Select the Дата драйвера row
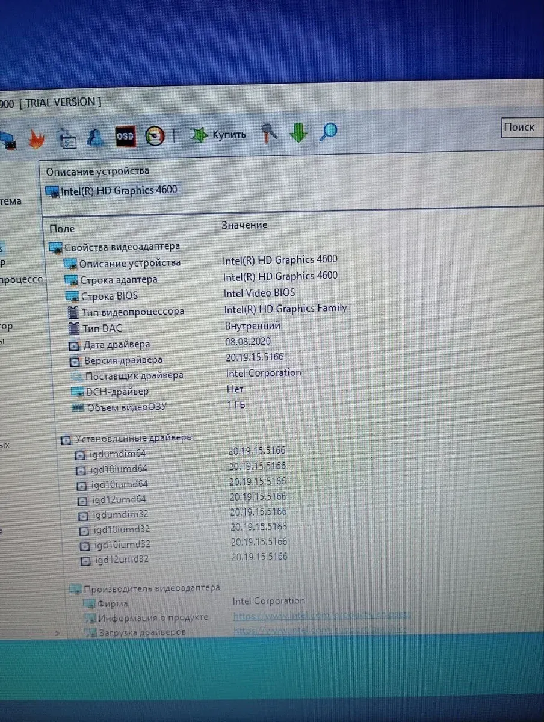The height and width of the screenshot is (722, 544). (x=117, y=345)
